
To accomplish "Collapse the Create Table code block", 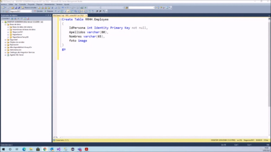I will tap(60, 19).
